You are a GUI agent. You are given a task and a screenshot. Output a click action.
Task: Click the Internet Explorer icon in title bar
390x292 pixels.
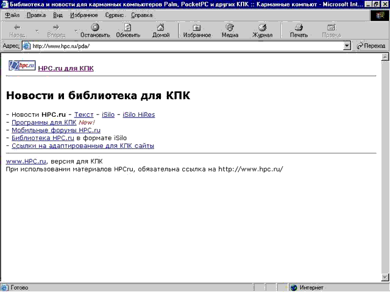click(x=4, y=4)
